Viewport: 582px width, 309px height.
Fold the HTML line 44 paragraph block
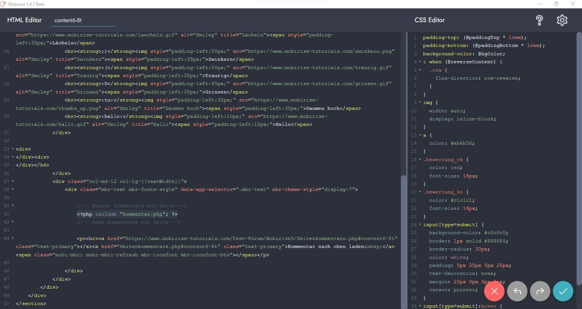[x=13, y=238]
